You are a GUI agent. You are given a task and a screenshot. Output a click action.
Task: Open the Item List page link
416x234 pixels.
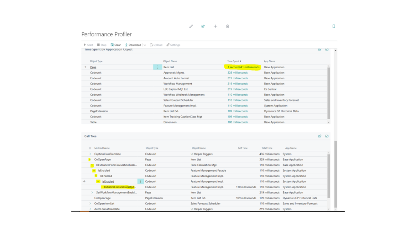pos(93,67)
